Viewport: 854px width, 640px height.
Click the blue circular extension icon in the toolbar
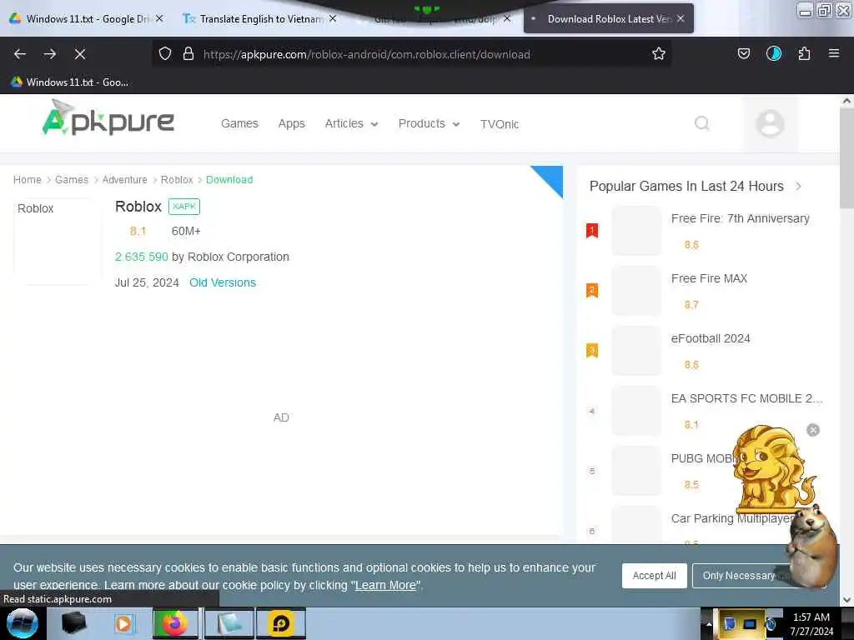click(773, 53)
